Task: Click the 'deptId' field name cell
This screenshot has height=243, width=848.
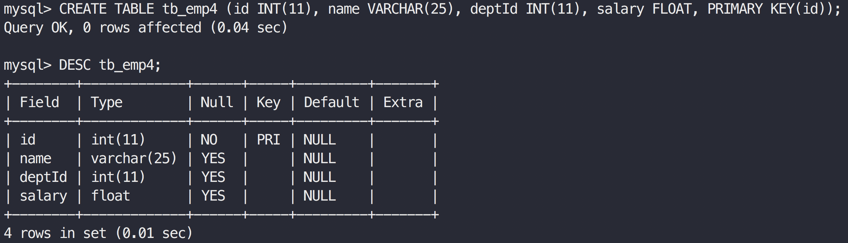Action: (x=43, y=177)
